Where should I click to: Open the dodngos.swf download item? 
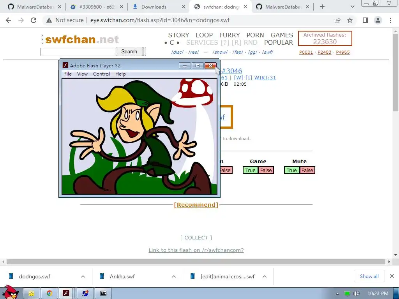[x=35, y=276]
